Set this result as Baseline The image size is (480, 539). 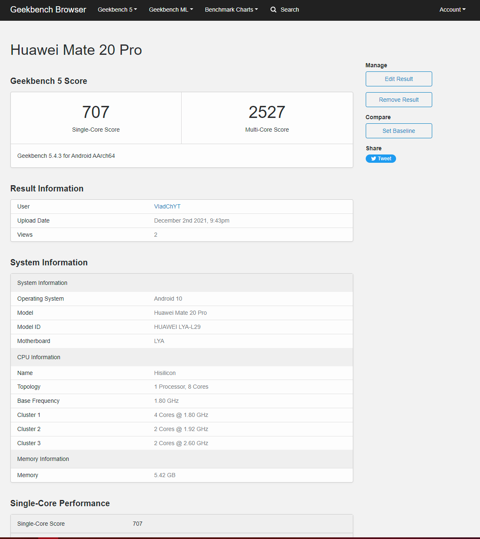click(x=399, y=131)
